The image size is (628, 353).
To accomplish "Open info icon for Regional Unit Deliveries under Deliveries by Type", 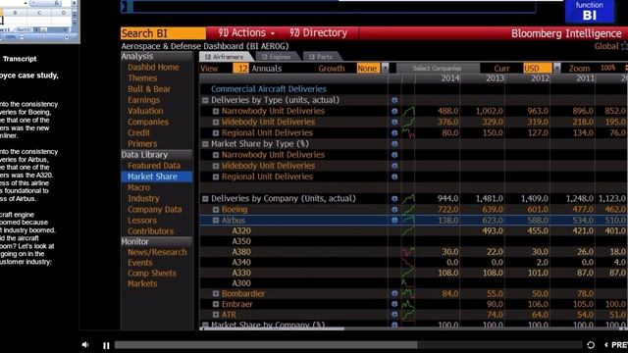I will pos(394,133).
